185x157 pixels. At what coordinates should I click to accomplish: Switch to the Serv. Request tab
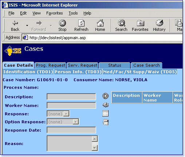pyautogui.click(x=82, y=65)
